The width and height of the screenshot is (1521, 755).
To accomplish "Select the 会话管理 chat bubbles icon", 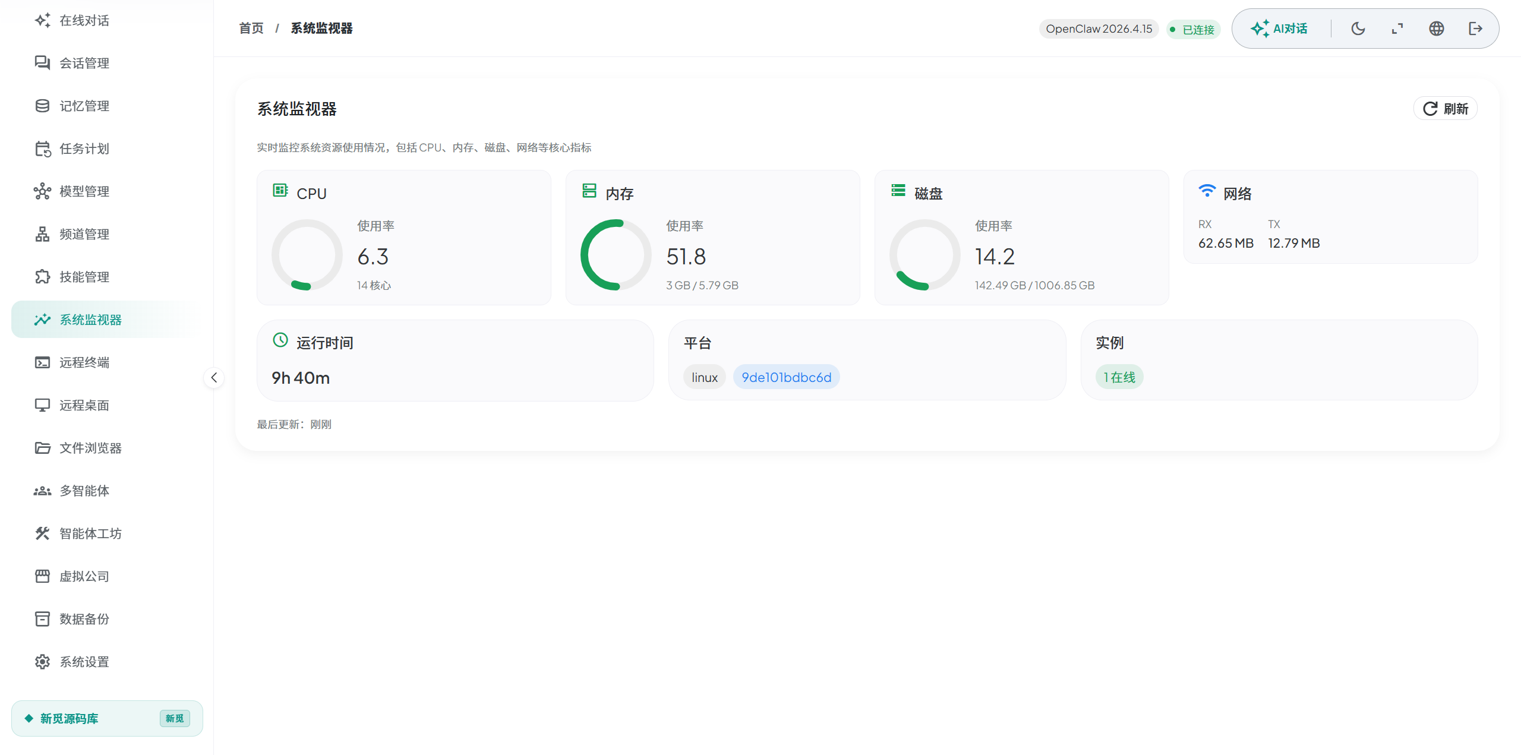I will click(42, 63).
